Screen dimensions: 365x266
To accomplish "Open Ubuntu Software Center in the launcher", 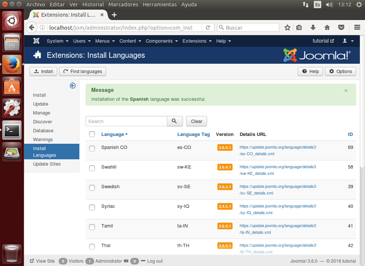I will (12, 86).
